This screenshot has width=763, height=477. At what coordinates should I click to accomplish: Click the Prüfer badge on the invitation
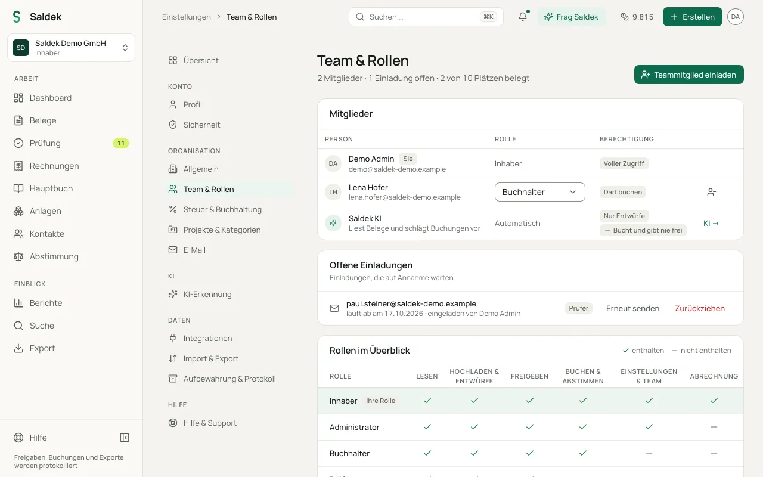579,308
